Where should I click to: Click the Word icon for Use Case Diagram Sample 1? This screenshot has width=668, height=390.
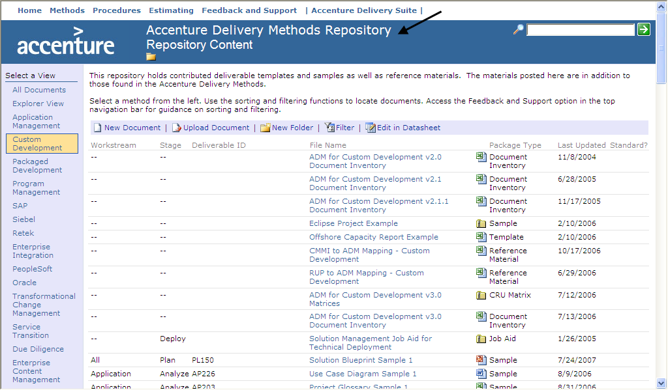tap(481, 374)
